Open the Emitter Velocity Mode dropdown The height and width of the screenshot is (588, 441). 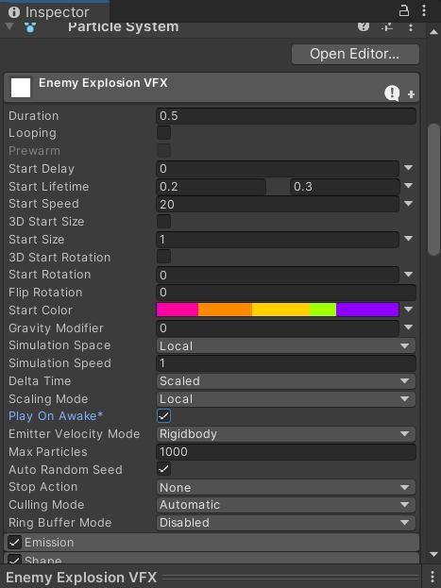286,434
